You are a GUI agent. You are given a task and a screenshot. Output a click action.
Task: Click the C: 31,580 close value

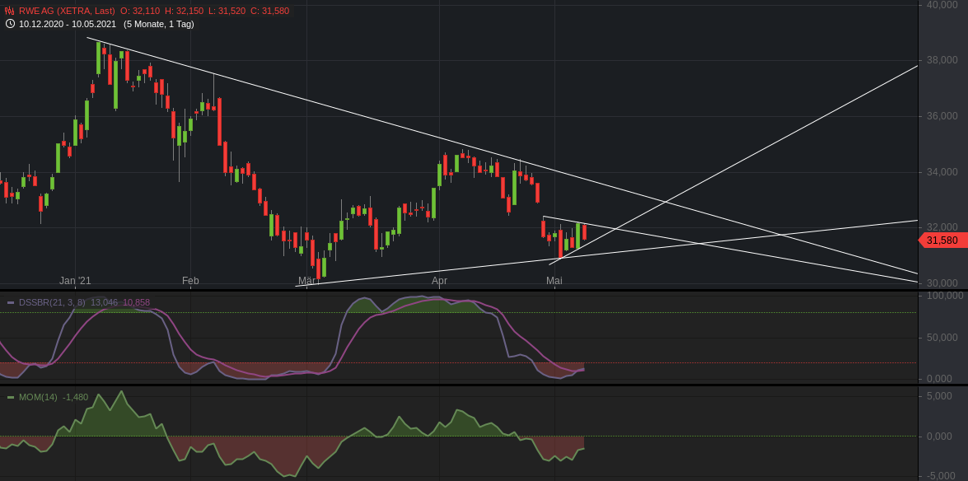click(270, 12)
